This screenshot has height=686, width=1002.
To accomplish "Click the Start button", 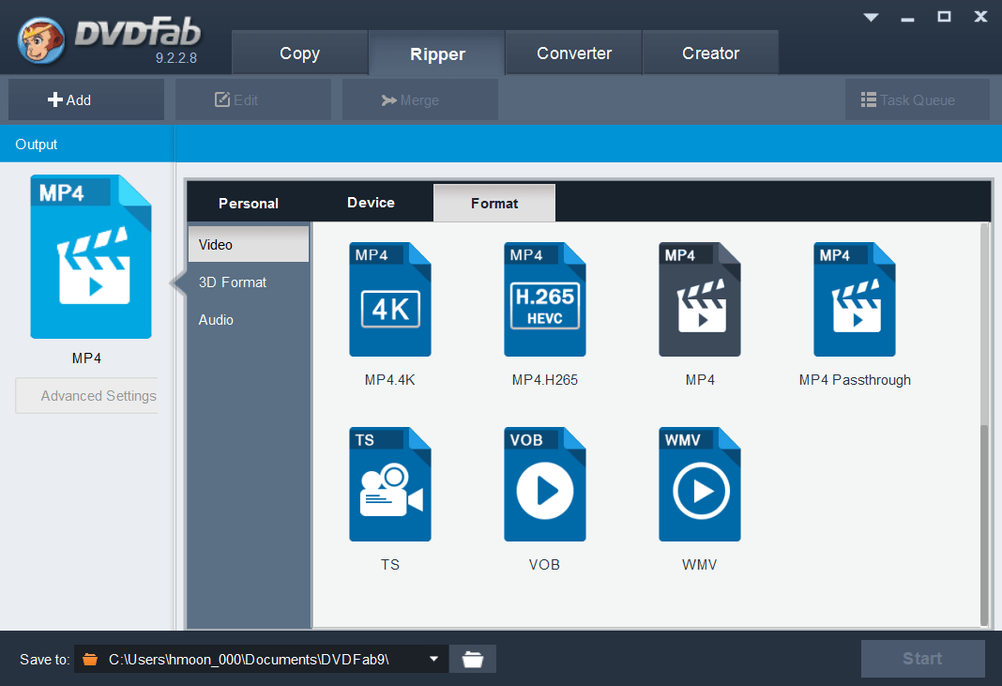I will (x=923, y=659).
